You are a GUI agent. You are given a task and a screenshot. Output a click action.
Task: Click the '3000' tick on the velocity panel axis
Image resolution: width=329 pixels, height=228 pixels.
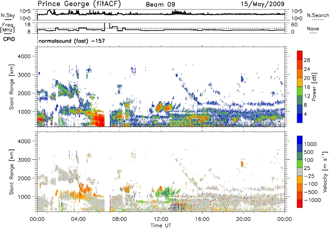[x=24, y=160]
